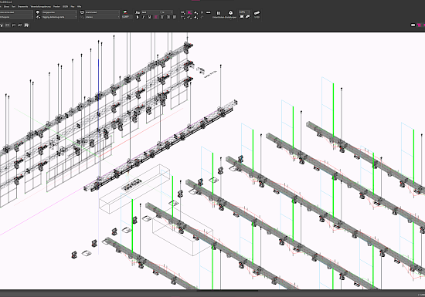This screenshot has width=425, height=297.
Task: Toggle bold text formatting
Action: (x=138, y=17)
